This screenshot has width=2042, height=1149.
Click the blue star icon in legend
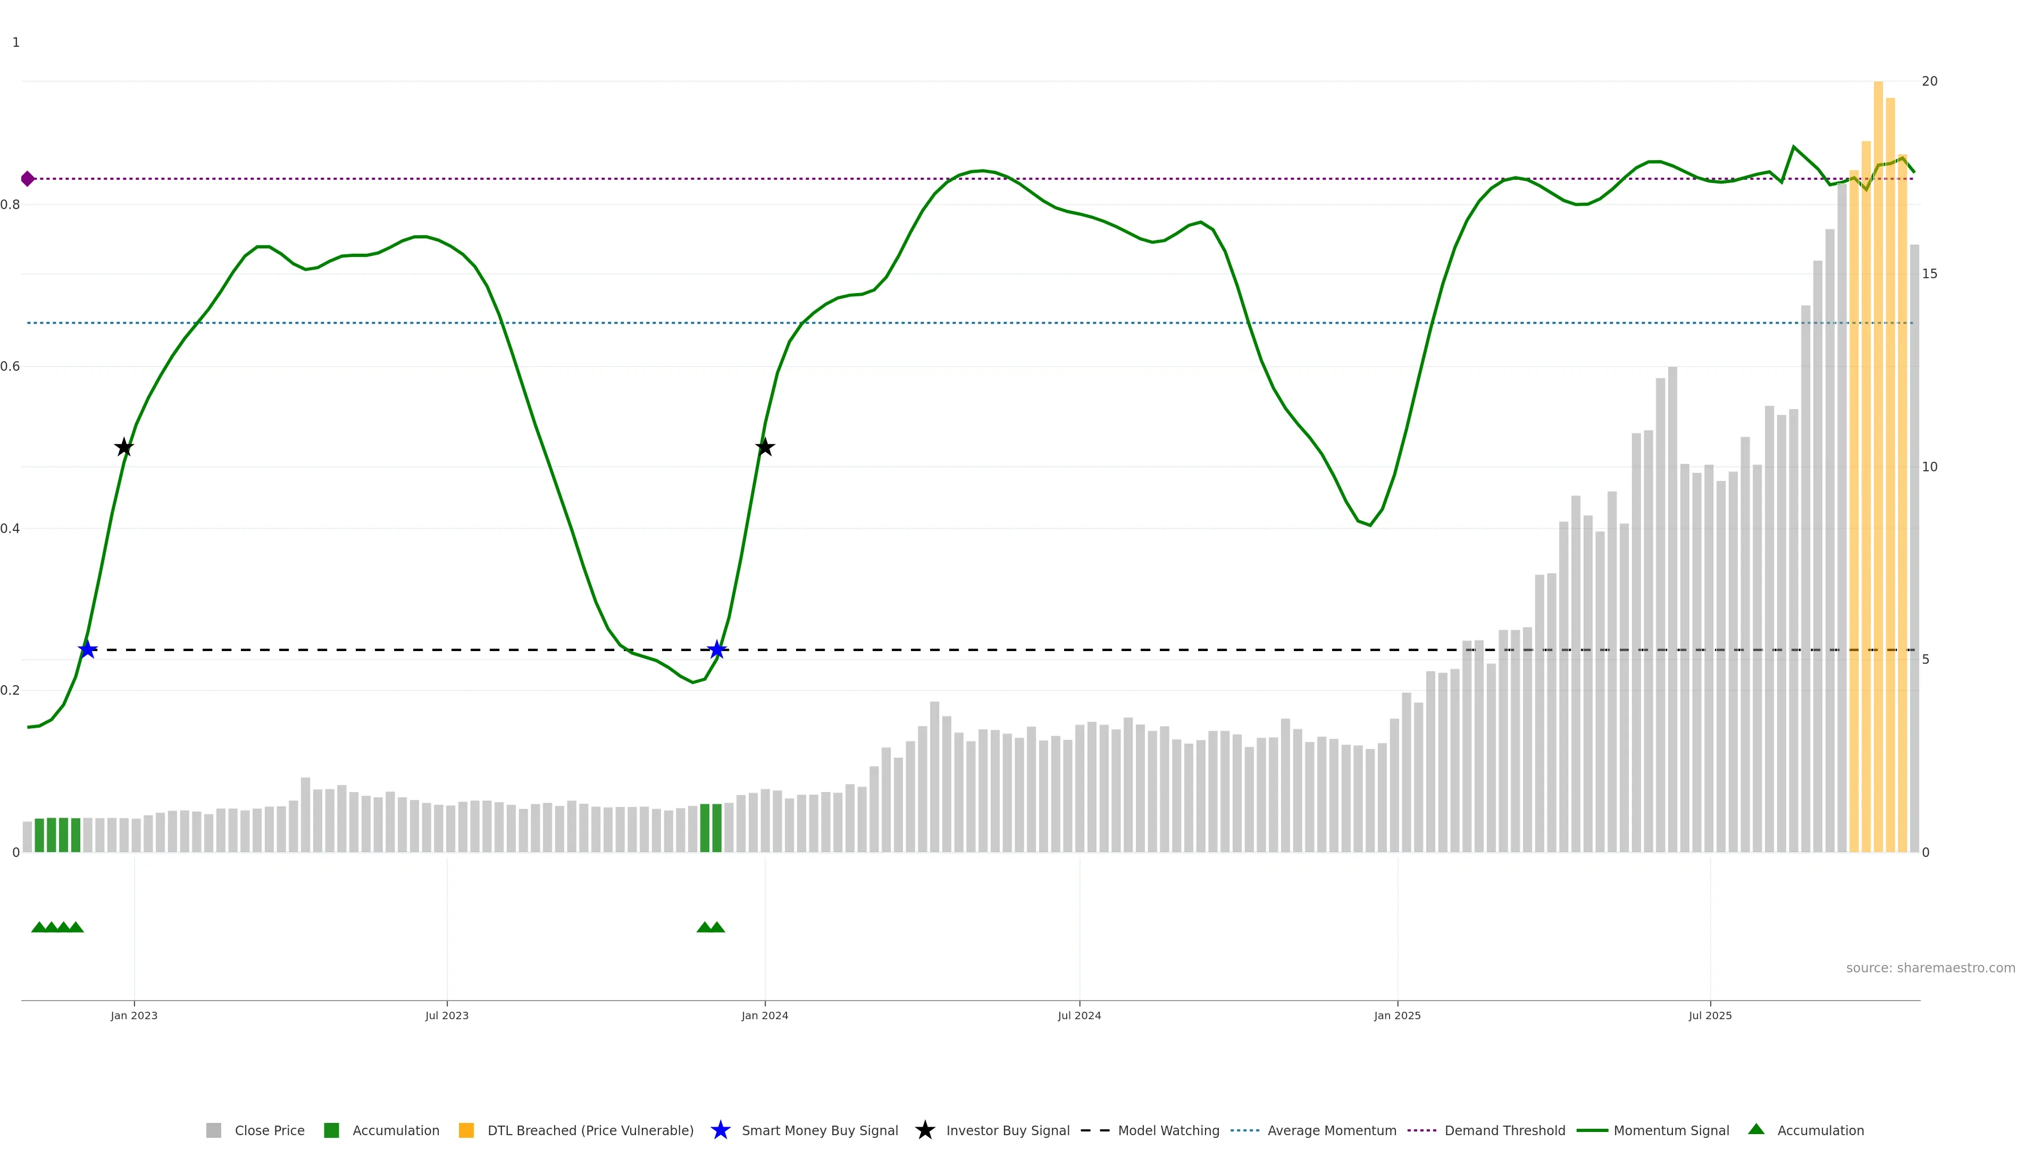tap(720, 1130)
